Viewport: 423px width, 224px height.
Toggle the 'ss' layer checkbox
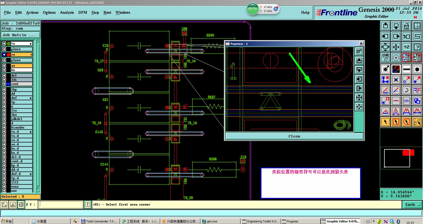click(4, 66)
